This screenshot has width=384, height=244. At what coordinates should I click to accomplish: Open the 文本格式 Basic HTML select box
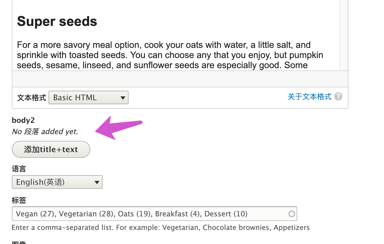[89, 97]
